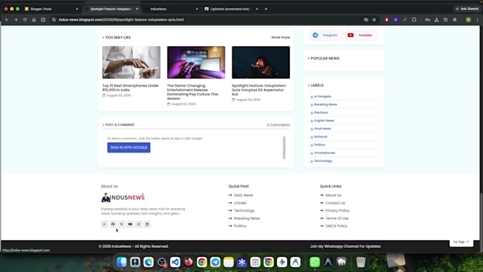Close the Spotlight Feature tab

[137, 9]
